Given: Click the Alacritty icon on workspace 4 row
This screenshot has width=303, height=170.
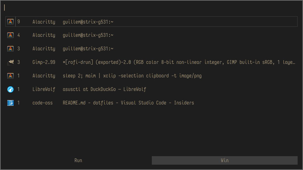Looking at the screenshot, I should [x=10, y=35].
